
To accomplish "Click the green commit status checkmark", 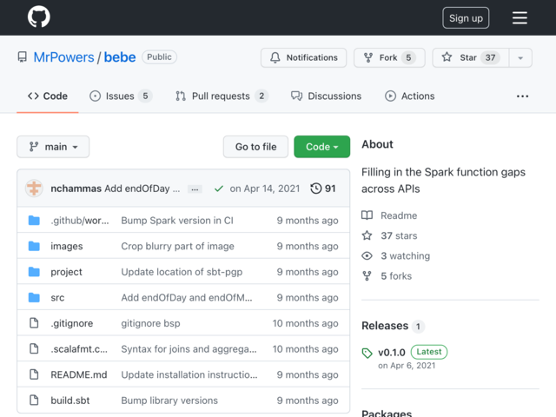I will pos(219,189).
